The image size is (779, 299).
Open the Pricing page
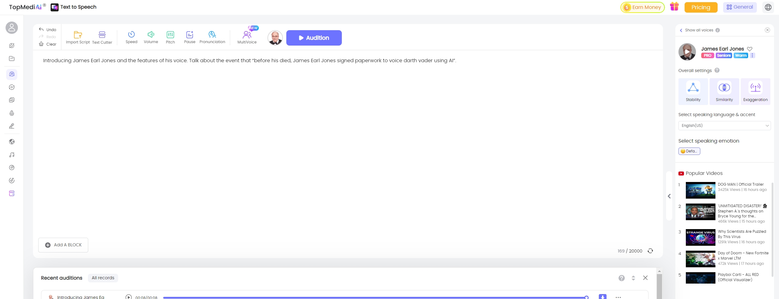[x=701, y=7]
